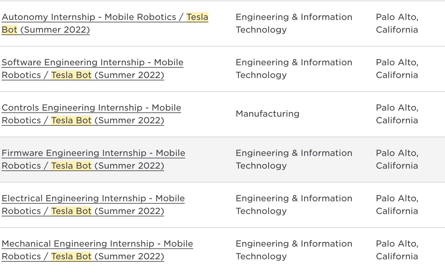
Task: Click Engineering & Information Technology in Software row
Action: coord(294,69)
